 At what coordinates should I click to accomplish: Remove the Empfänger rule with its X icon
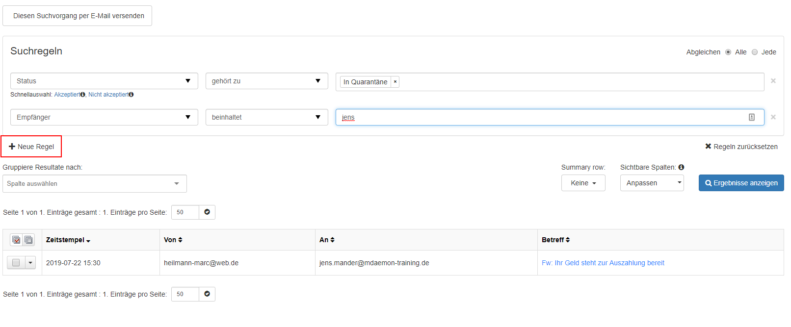(773, 117)
